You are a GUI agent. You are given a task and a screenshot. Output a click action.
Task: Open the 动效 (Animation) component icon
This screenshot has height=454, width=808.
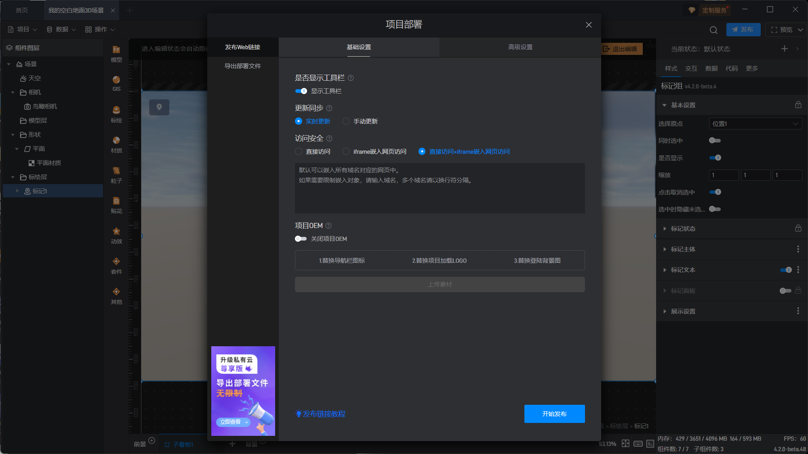pyautogui.click(x=116, y=235)
